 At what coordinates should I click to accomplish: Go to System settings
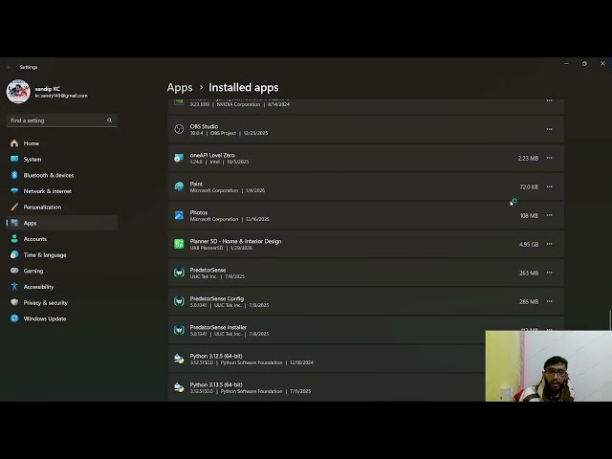pyautogui.click(x=61, y=160)
